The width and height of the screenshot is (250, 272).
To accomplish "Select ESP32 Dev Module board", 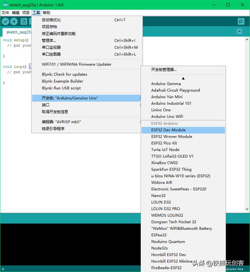I will tap(183, 130).
